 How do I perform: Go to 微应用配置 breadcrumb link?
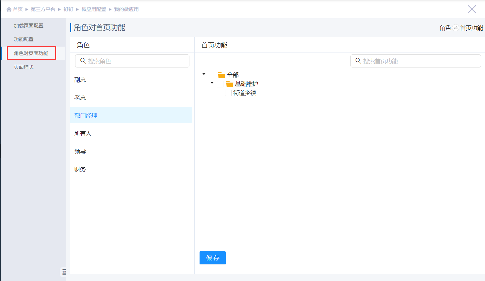click(93, 9)
